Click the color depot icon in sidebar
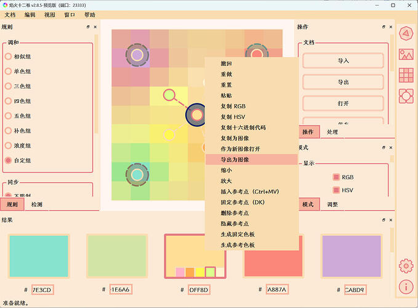This screenshot has width=418, height=308. (x=406, y=96)
